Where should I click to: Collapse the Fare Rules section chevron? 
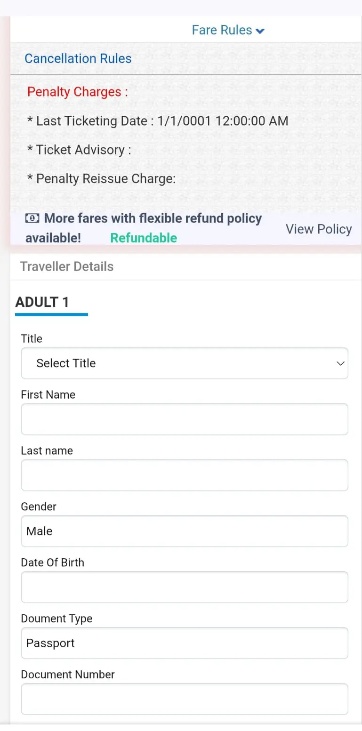pos(260,30)
